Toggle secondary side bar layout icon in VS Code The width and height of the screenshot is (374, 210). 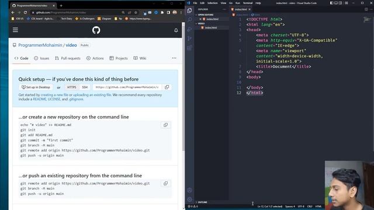pos(340,3)
